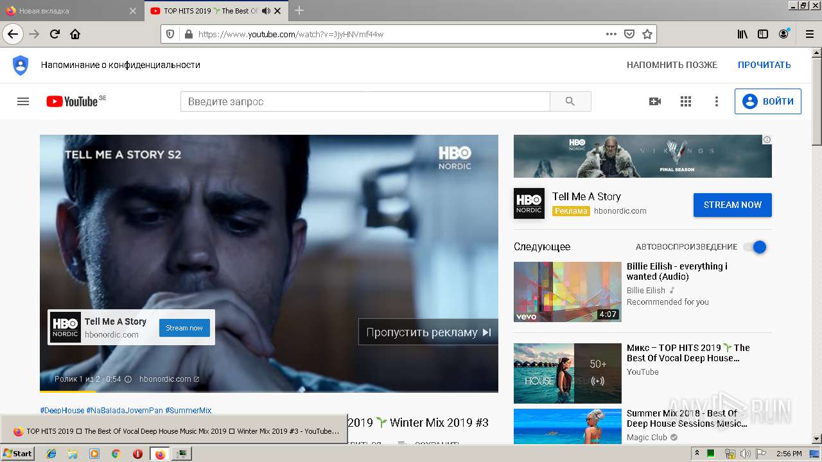Open page actions three-dot menu in address bar
The width and height of the screenshot is (822, 462).
[611, 34]
